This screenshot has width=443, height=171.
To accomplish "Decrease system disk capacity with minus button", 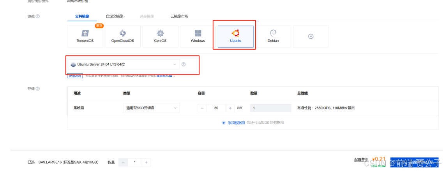I will tap(202, 108).
